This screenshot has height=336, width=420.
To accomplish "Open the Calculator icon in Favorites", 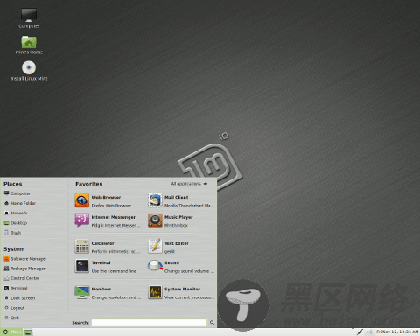I will [82, 247].
